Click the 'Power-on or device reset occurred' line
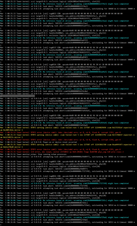The width and height of the screenshot is (137, 226). (39, 142)
